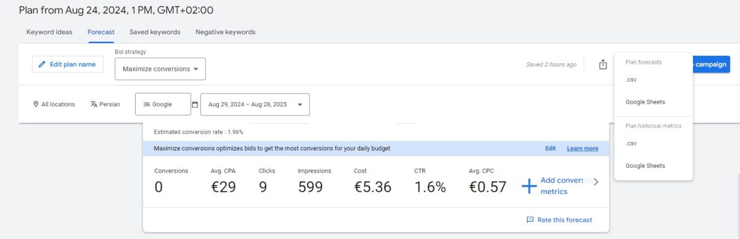
Task: Open the Learn more link
Action: (583, 149)
